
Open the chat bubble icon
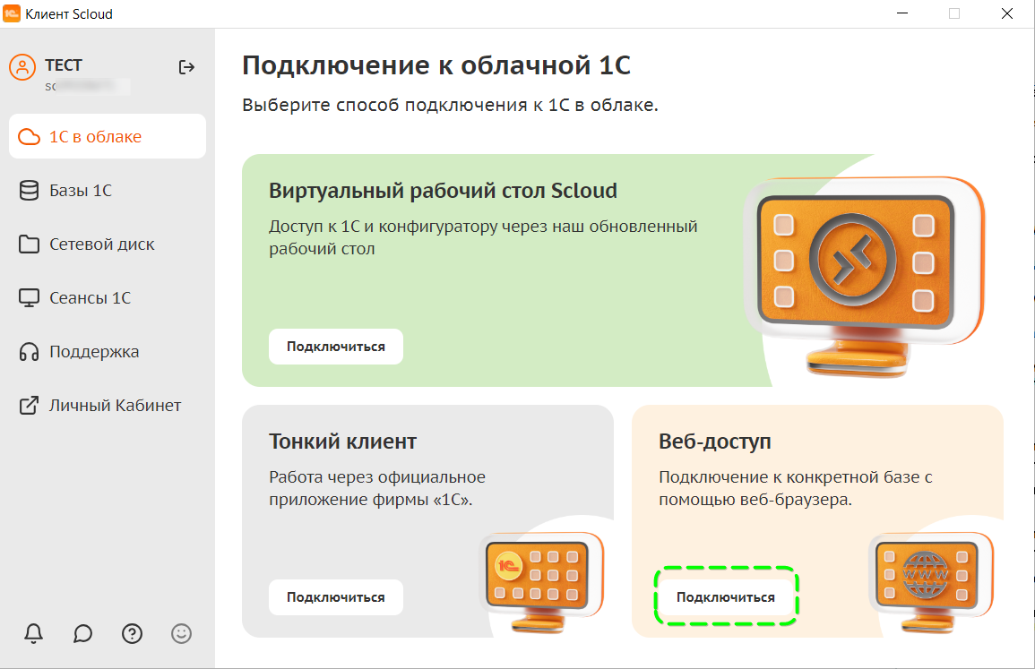tap(82, 633)
